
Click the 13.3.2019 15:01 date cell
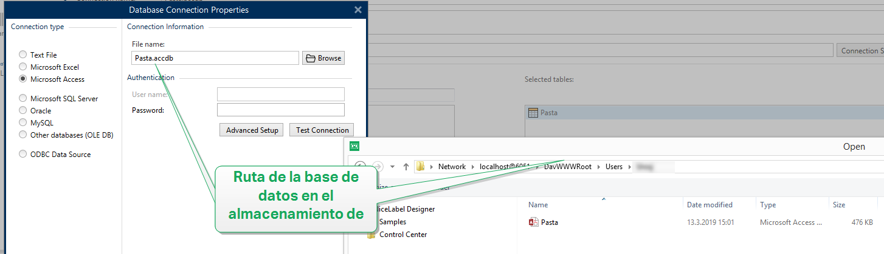click(x=711, y=222)
